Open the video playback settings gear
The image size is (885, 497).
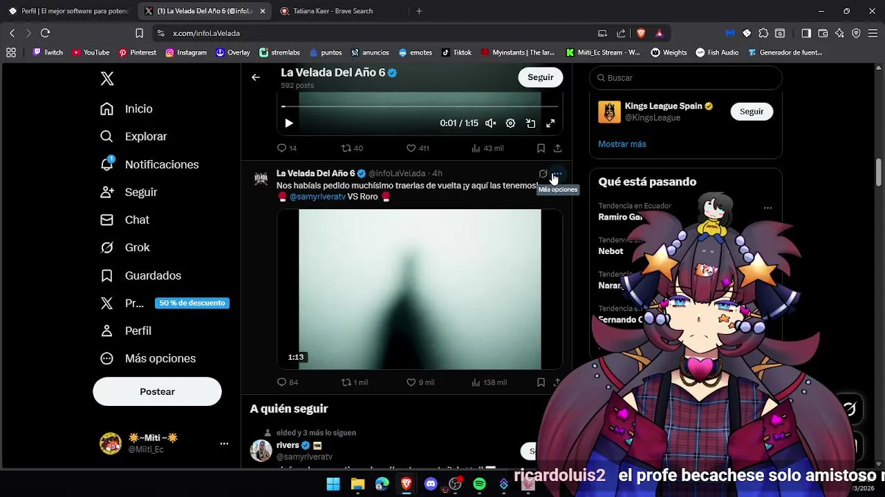pyautogui.click(x=510, y=124)
